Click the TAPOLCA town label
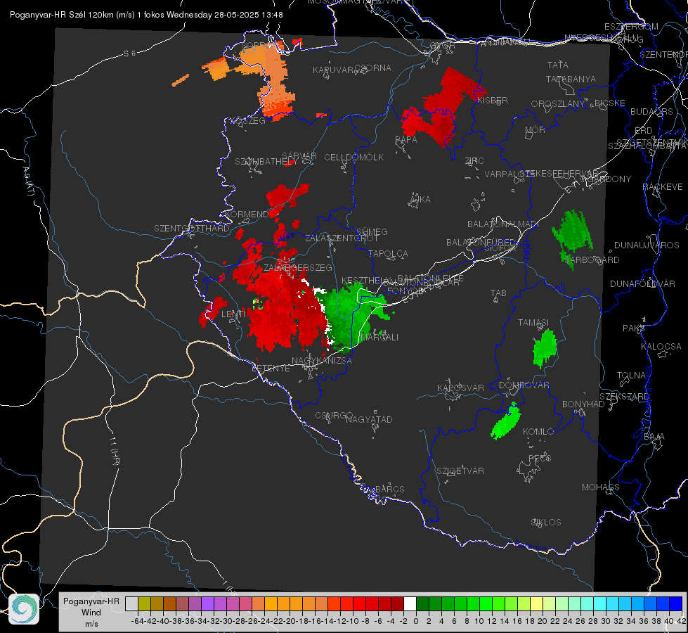This screenshot has height=633, width=688. [x=388, y=253]
